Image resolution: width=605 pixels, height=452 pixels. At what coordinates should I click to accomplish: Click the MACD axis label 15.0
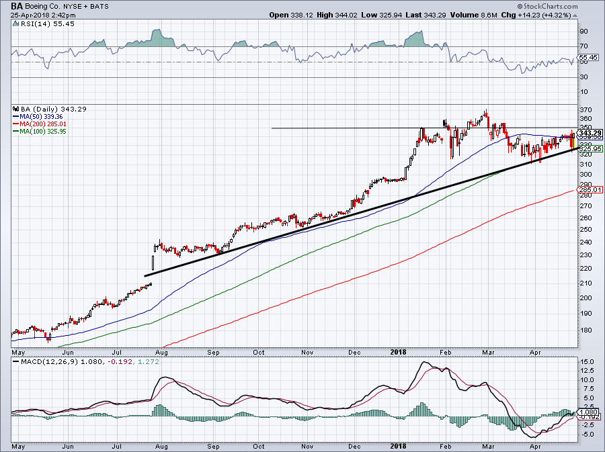coord(587,362)
